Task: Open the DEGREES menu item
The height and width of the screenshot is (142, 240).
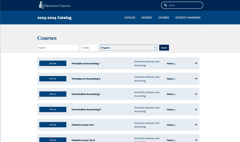Action: coord(147,18)
